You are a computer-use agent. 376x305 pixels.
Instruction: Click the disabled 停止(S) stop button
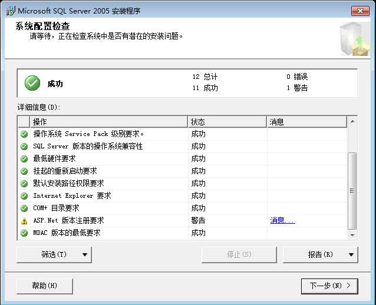click(x=239, y=255)
